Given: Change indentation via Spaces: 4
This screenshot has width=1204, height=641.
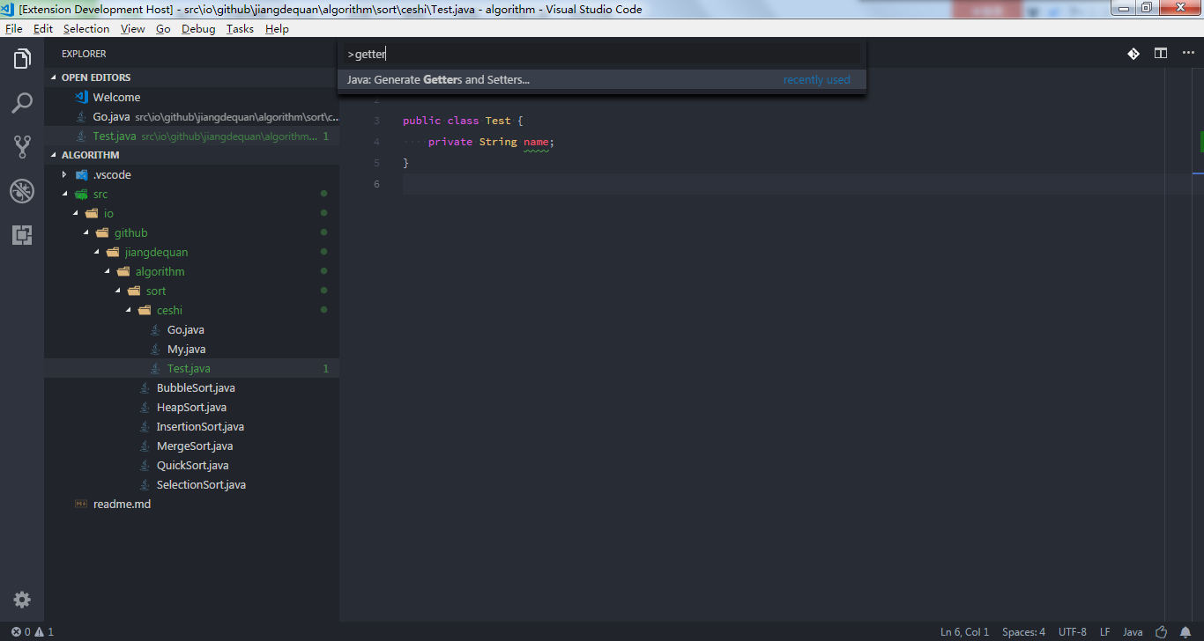Looking at the screenshot, I should (1023, 632).
